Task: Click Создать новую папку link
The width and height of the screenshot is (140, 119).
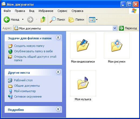Action: [x=29, y=46]
